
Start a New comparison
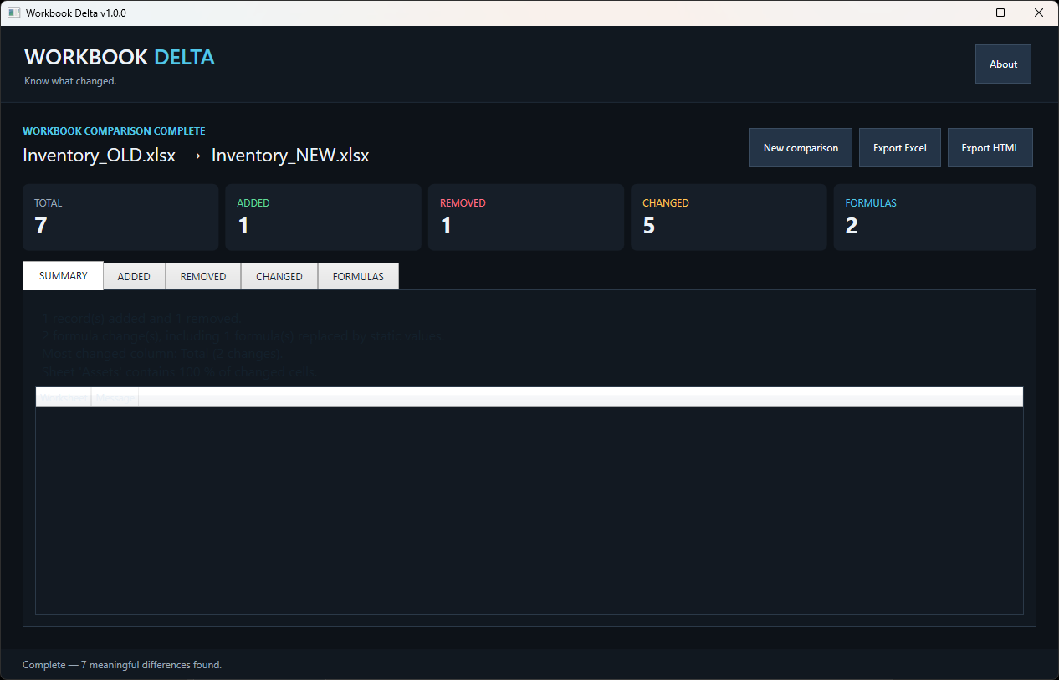click(x=801, y=148)
